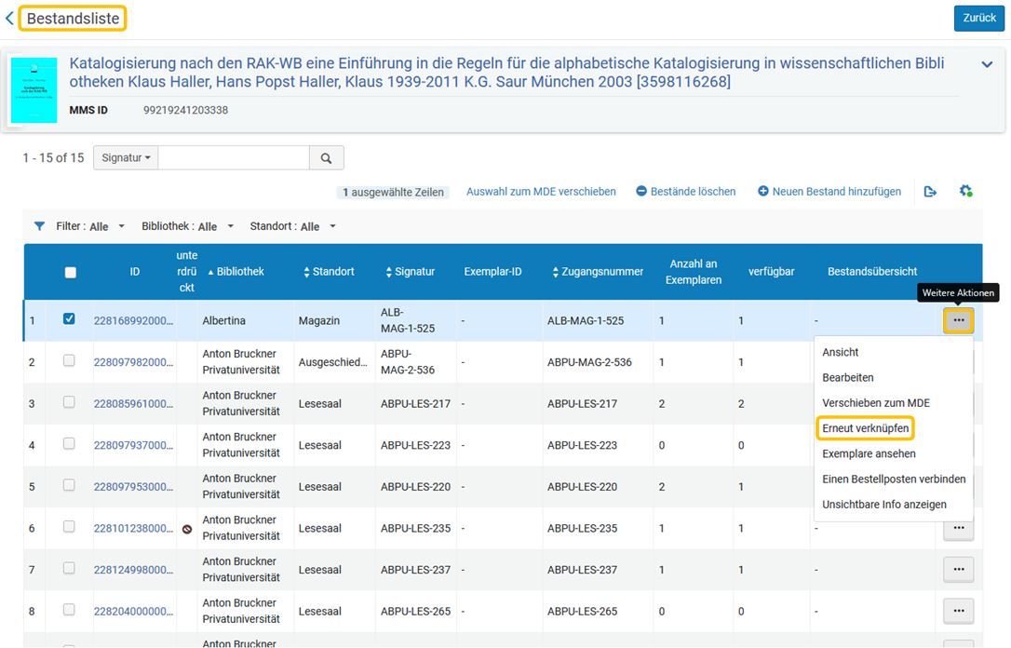Image resolution: width=1011 pixels, height=648 pixels.
Task: Open holding ID link in ABPU-LES-235 row
Action: (x=133, y=528)
